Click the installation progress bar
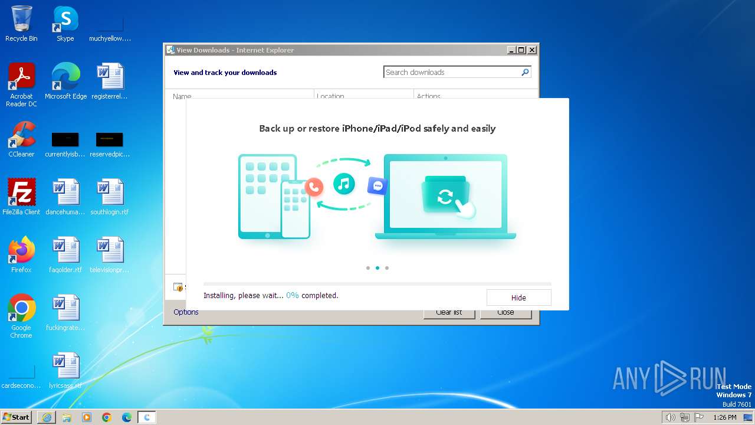755x425 pixels. pos(377,284)
